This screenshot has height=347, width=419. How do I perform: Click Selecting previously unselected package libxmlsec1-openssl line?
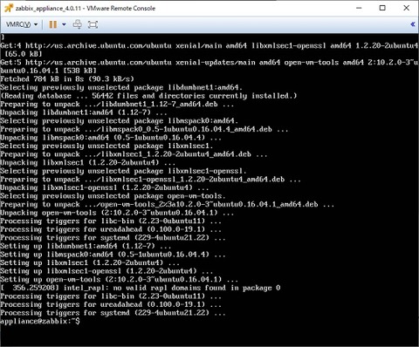click(123, 171)
